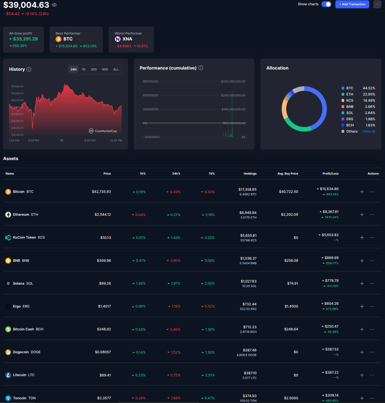The image size is (385, 403).
Task: Select the 24H history tab
Action: [73, 70]
